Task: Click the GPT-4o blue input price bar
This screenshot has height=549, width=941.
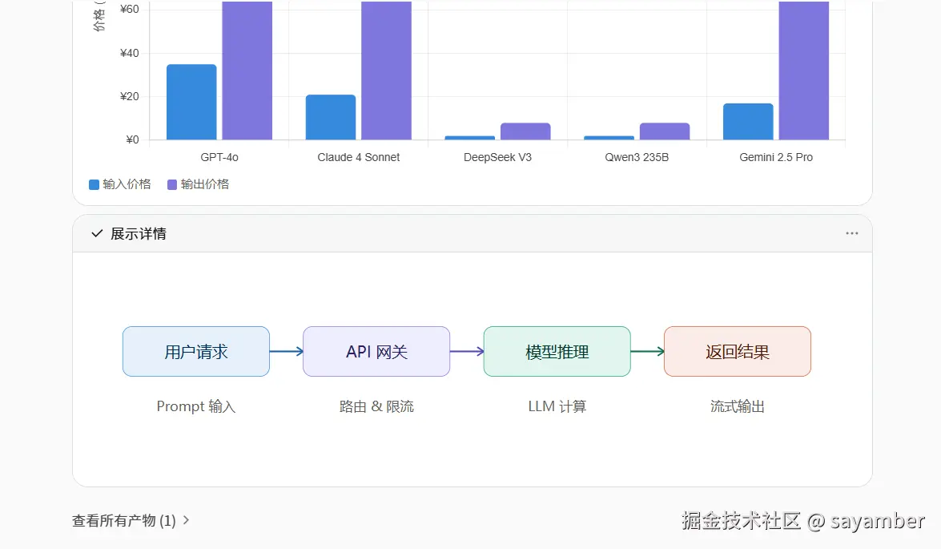Action: (191, 102)
